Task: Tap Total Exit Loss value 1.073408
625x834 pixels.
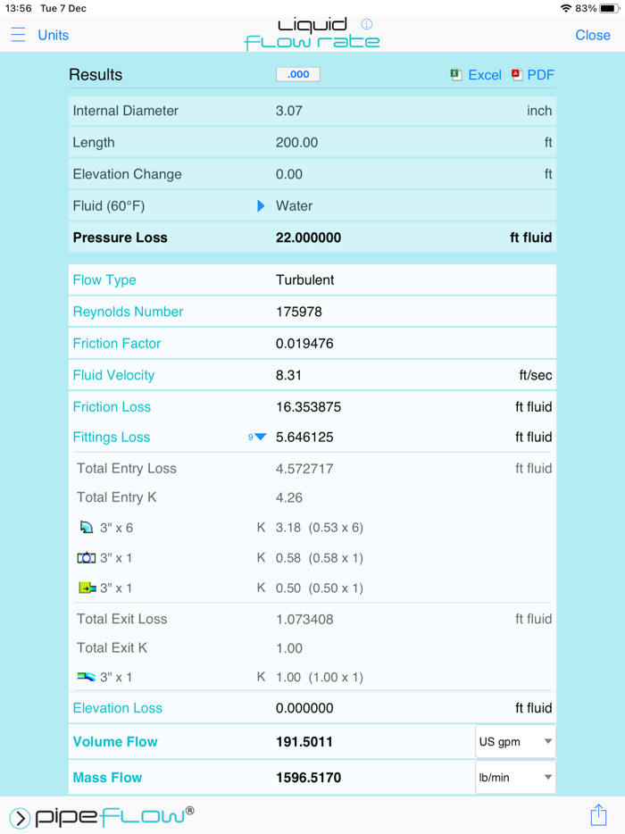Action: click(x=304, y=619)
